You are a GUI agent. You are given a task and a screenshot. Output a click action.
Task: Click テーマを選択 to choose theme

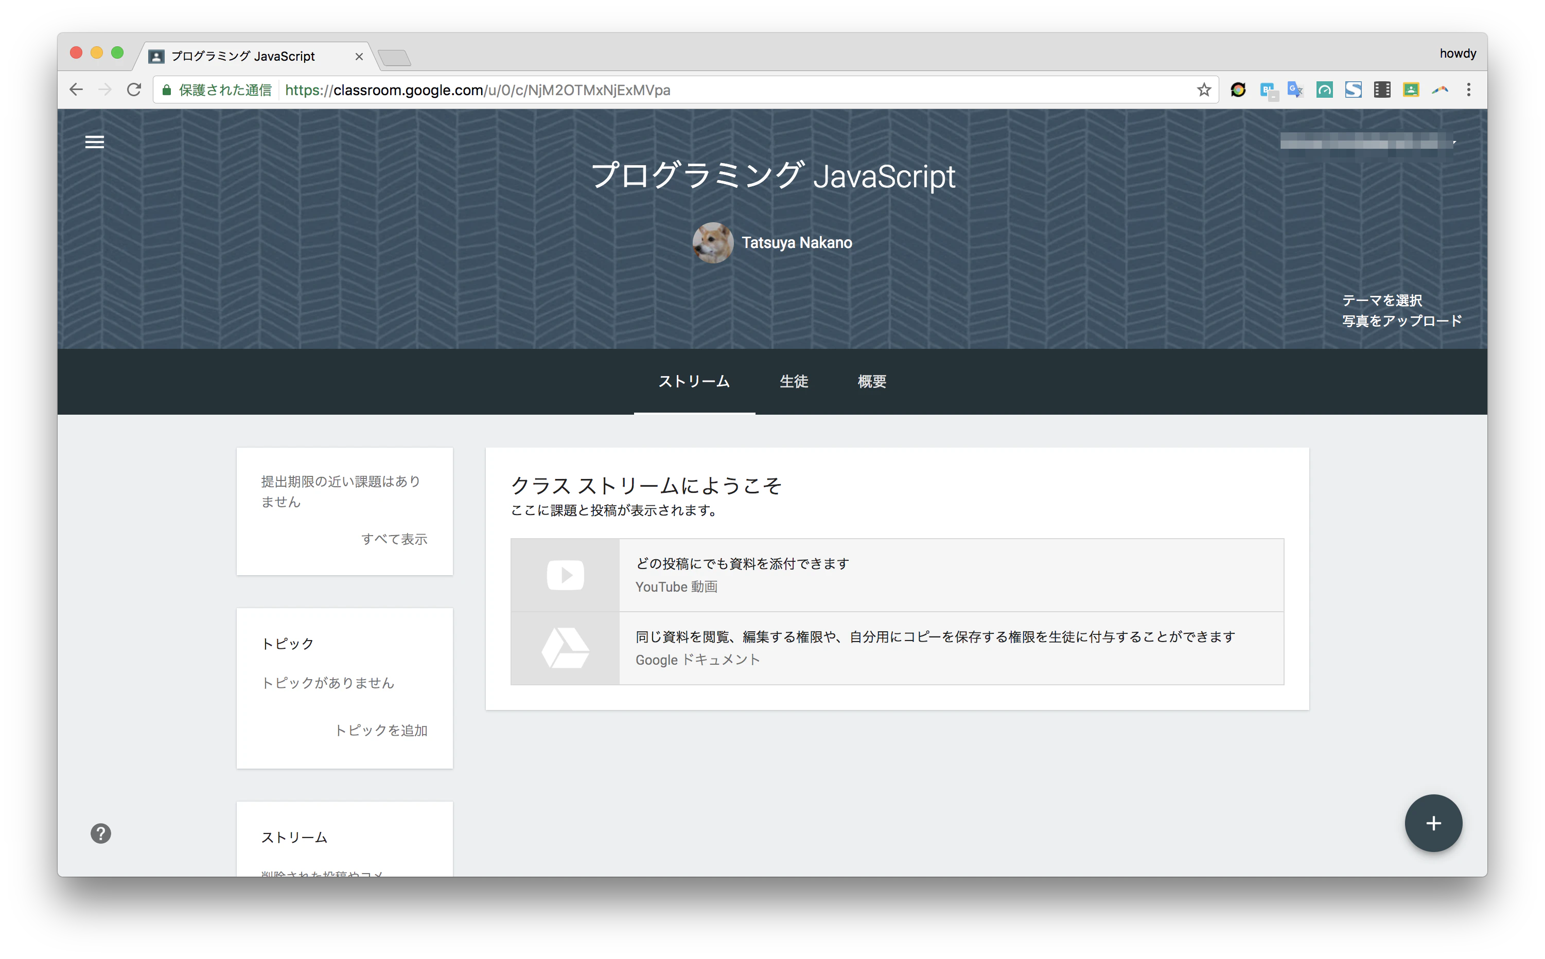1381,300
